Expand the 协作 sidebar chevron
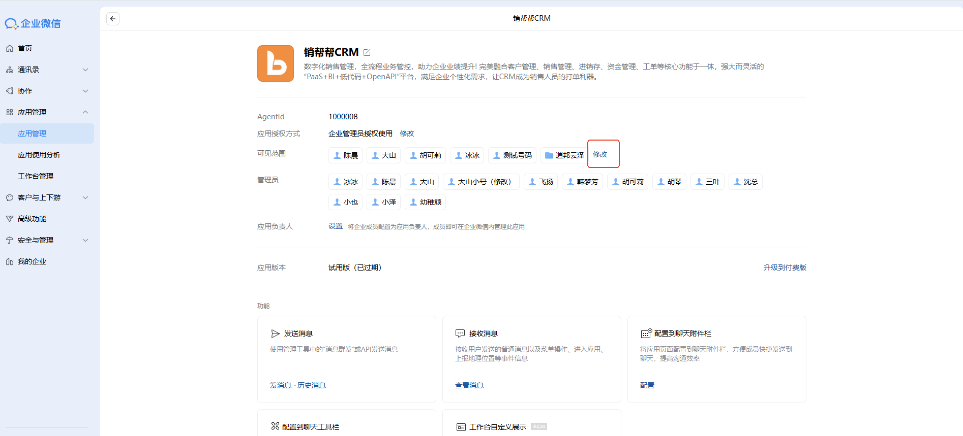This screenshot has height=436, width=963. click(x=85, y=91)
